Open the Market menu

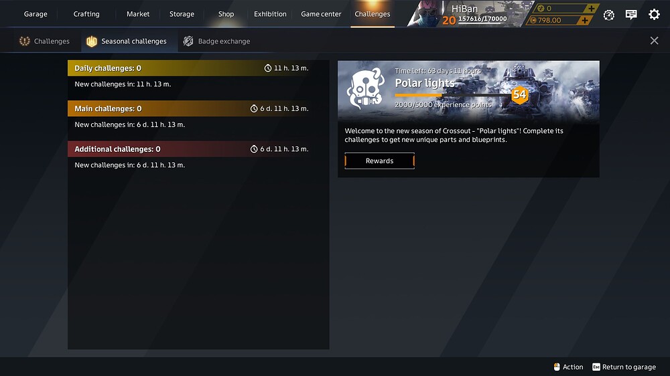click(x=138, y=14)
